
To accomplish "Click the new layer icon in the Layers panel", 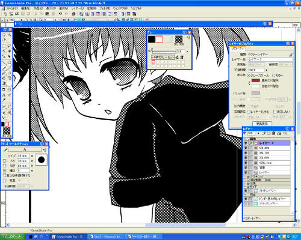I will (264, 133).
